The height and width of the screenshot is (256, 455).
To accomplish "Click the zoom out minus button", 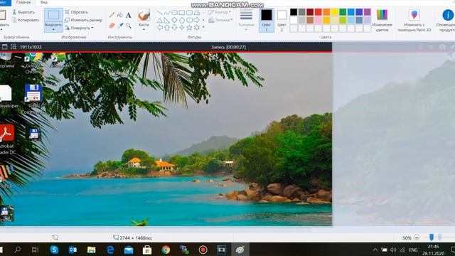I will click(x=417, y=238).
